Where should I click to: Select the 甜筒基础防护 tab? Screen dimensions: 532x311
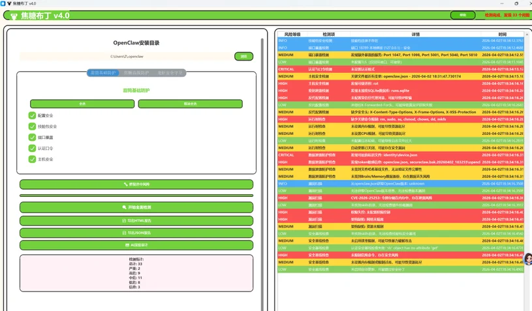point(103,73)
